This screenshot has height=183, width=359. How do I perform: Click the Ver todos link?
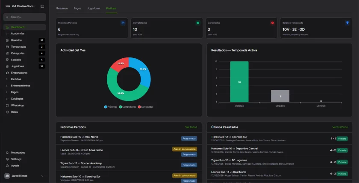(191, 127)
